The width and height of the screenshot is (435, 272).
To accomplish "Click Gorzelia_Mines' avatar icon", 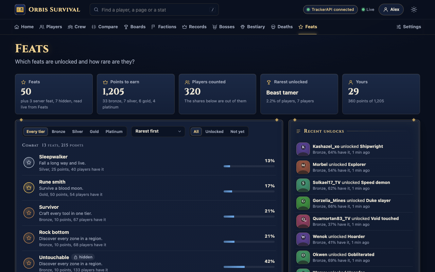I will click(303, 203).
